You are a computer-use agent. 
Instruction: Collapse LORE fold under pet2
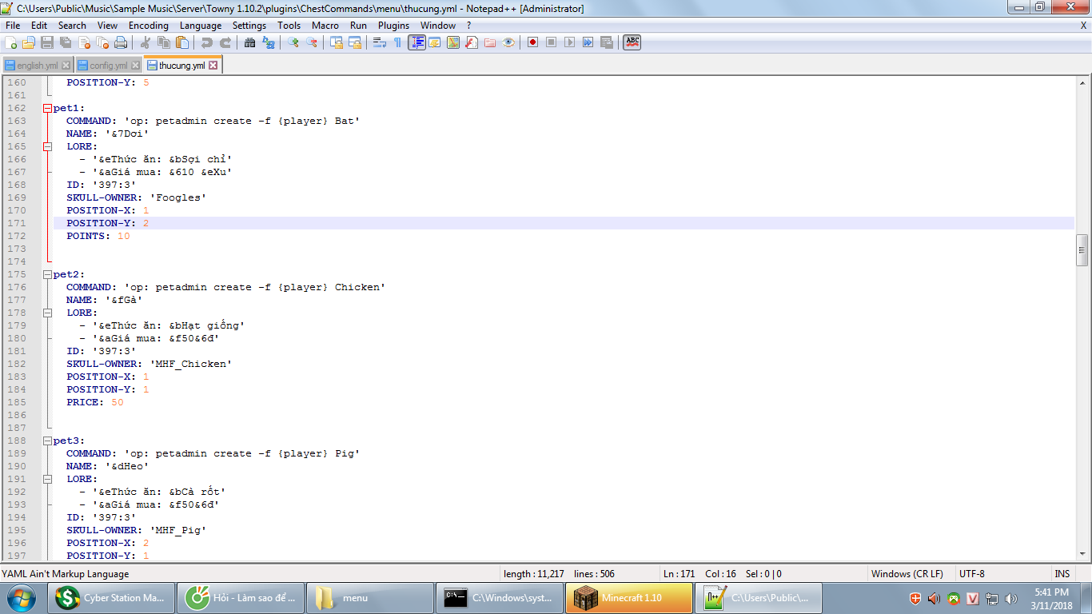point(47,313)
